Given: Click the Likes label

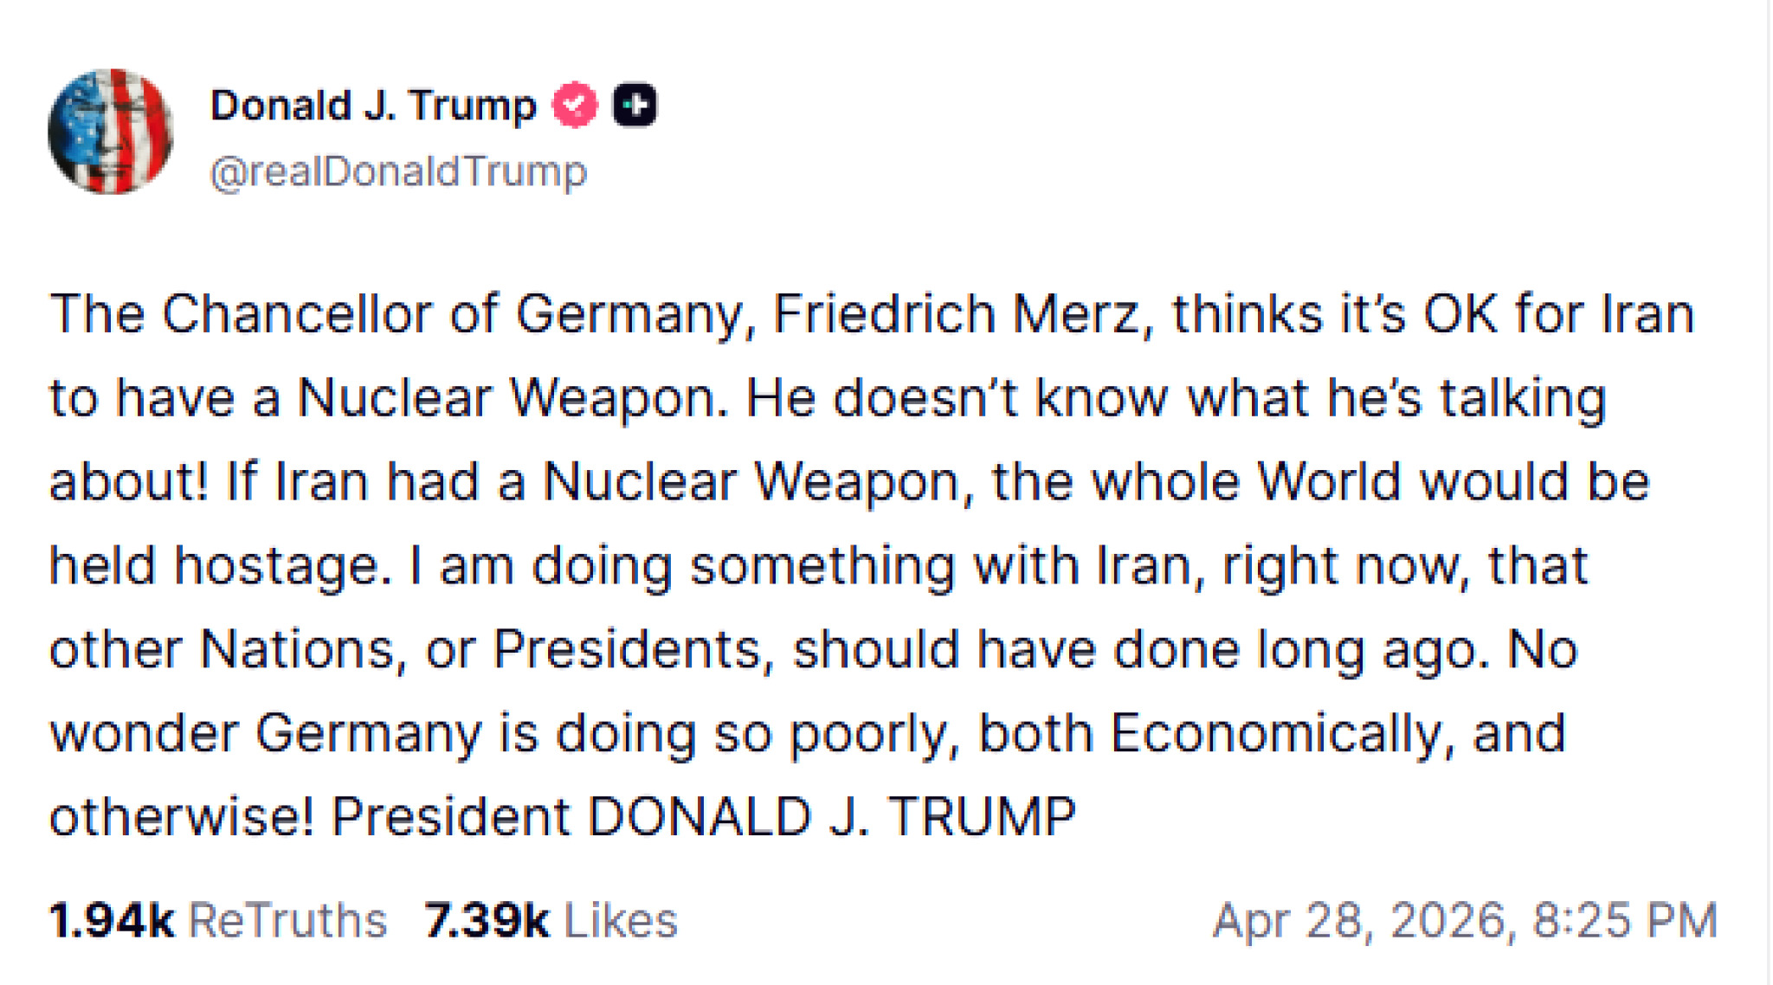Looking at the screenshot, I should (x=621, y=919).
